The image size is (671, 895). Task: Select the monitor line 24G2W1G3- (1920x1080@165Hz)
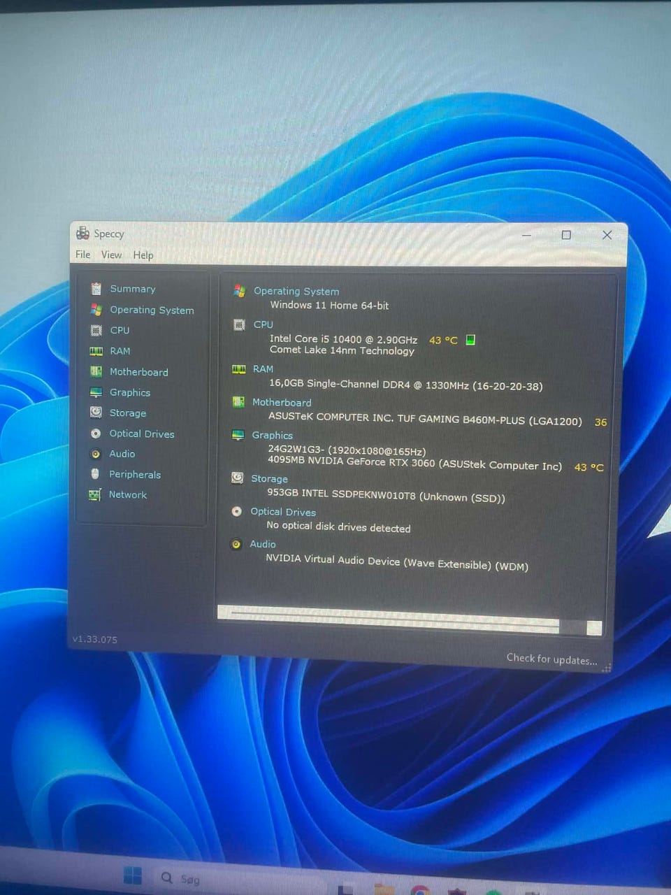tap(347, 451)
